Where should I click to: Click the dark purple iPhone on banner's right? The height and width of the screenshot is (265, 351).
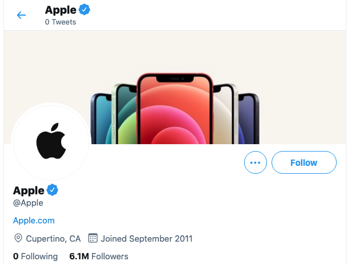(248, 120)
